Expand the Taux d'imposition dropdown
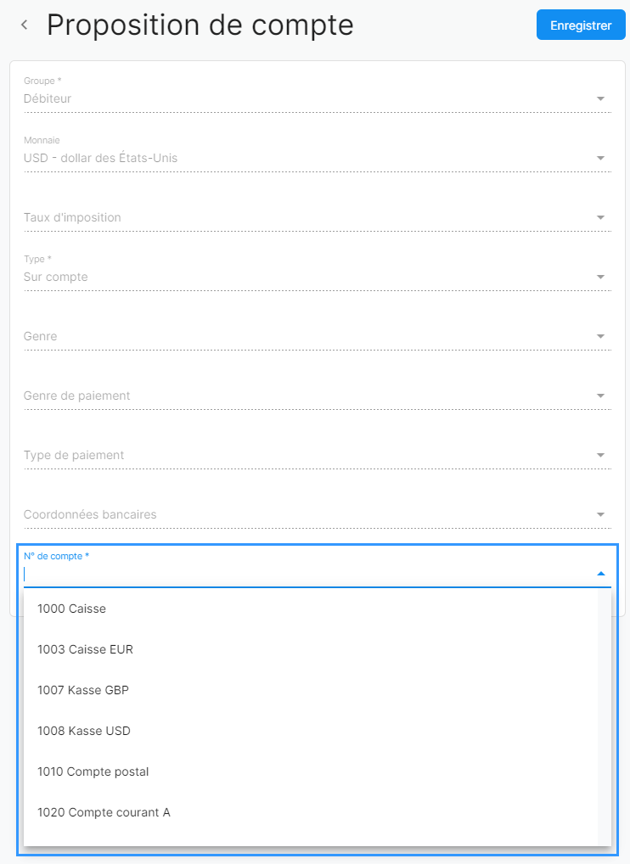This screenshot has height=864, width=630. coord(306,217)
